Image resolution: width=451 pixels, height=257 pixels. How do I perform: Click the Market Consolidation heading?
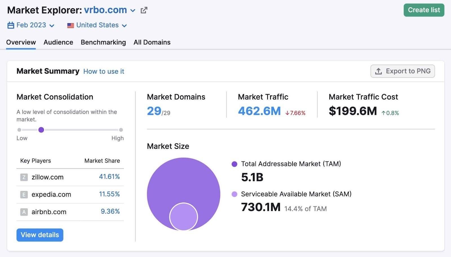pyautogui.click(x=55, y=97)
